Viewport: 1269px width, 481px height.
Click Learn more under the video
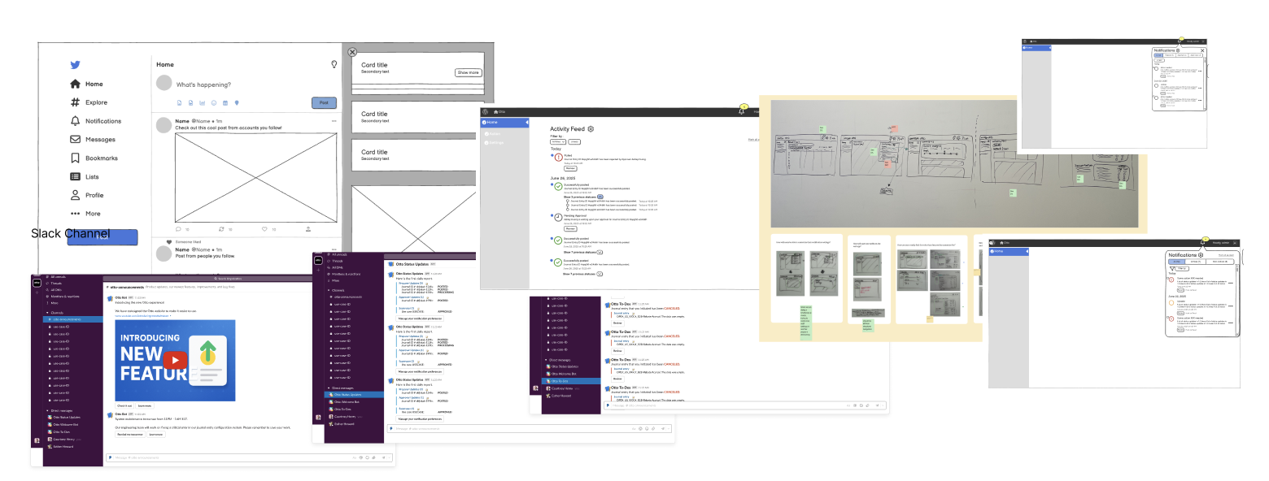pyautogui.click(x=145, y=405)
